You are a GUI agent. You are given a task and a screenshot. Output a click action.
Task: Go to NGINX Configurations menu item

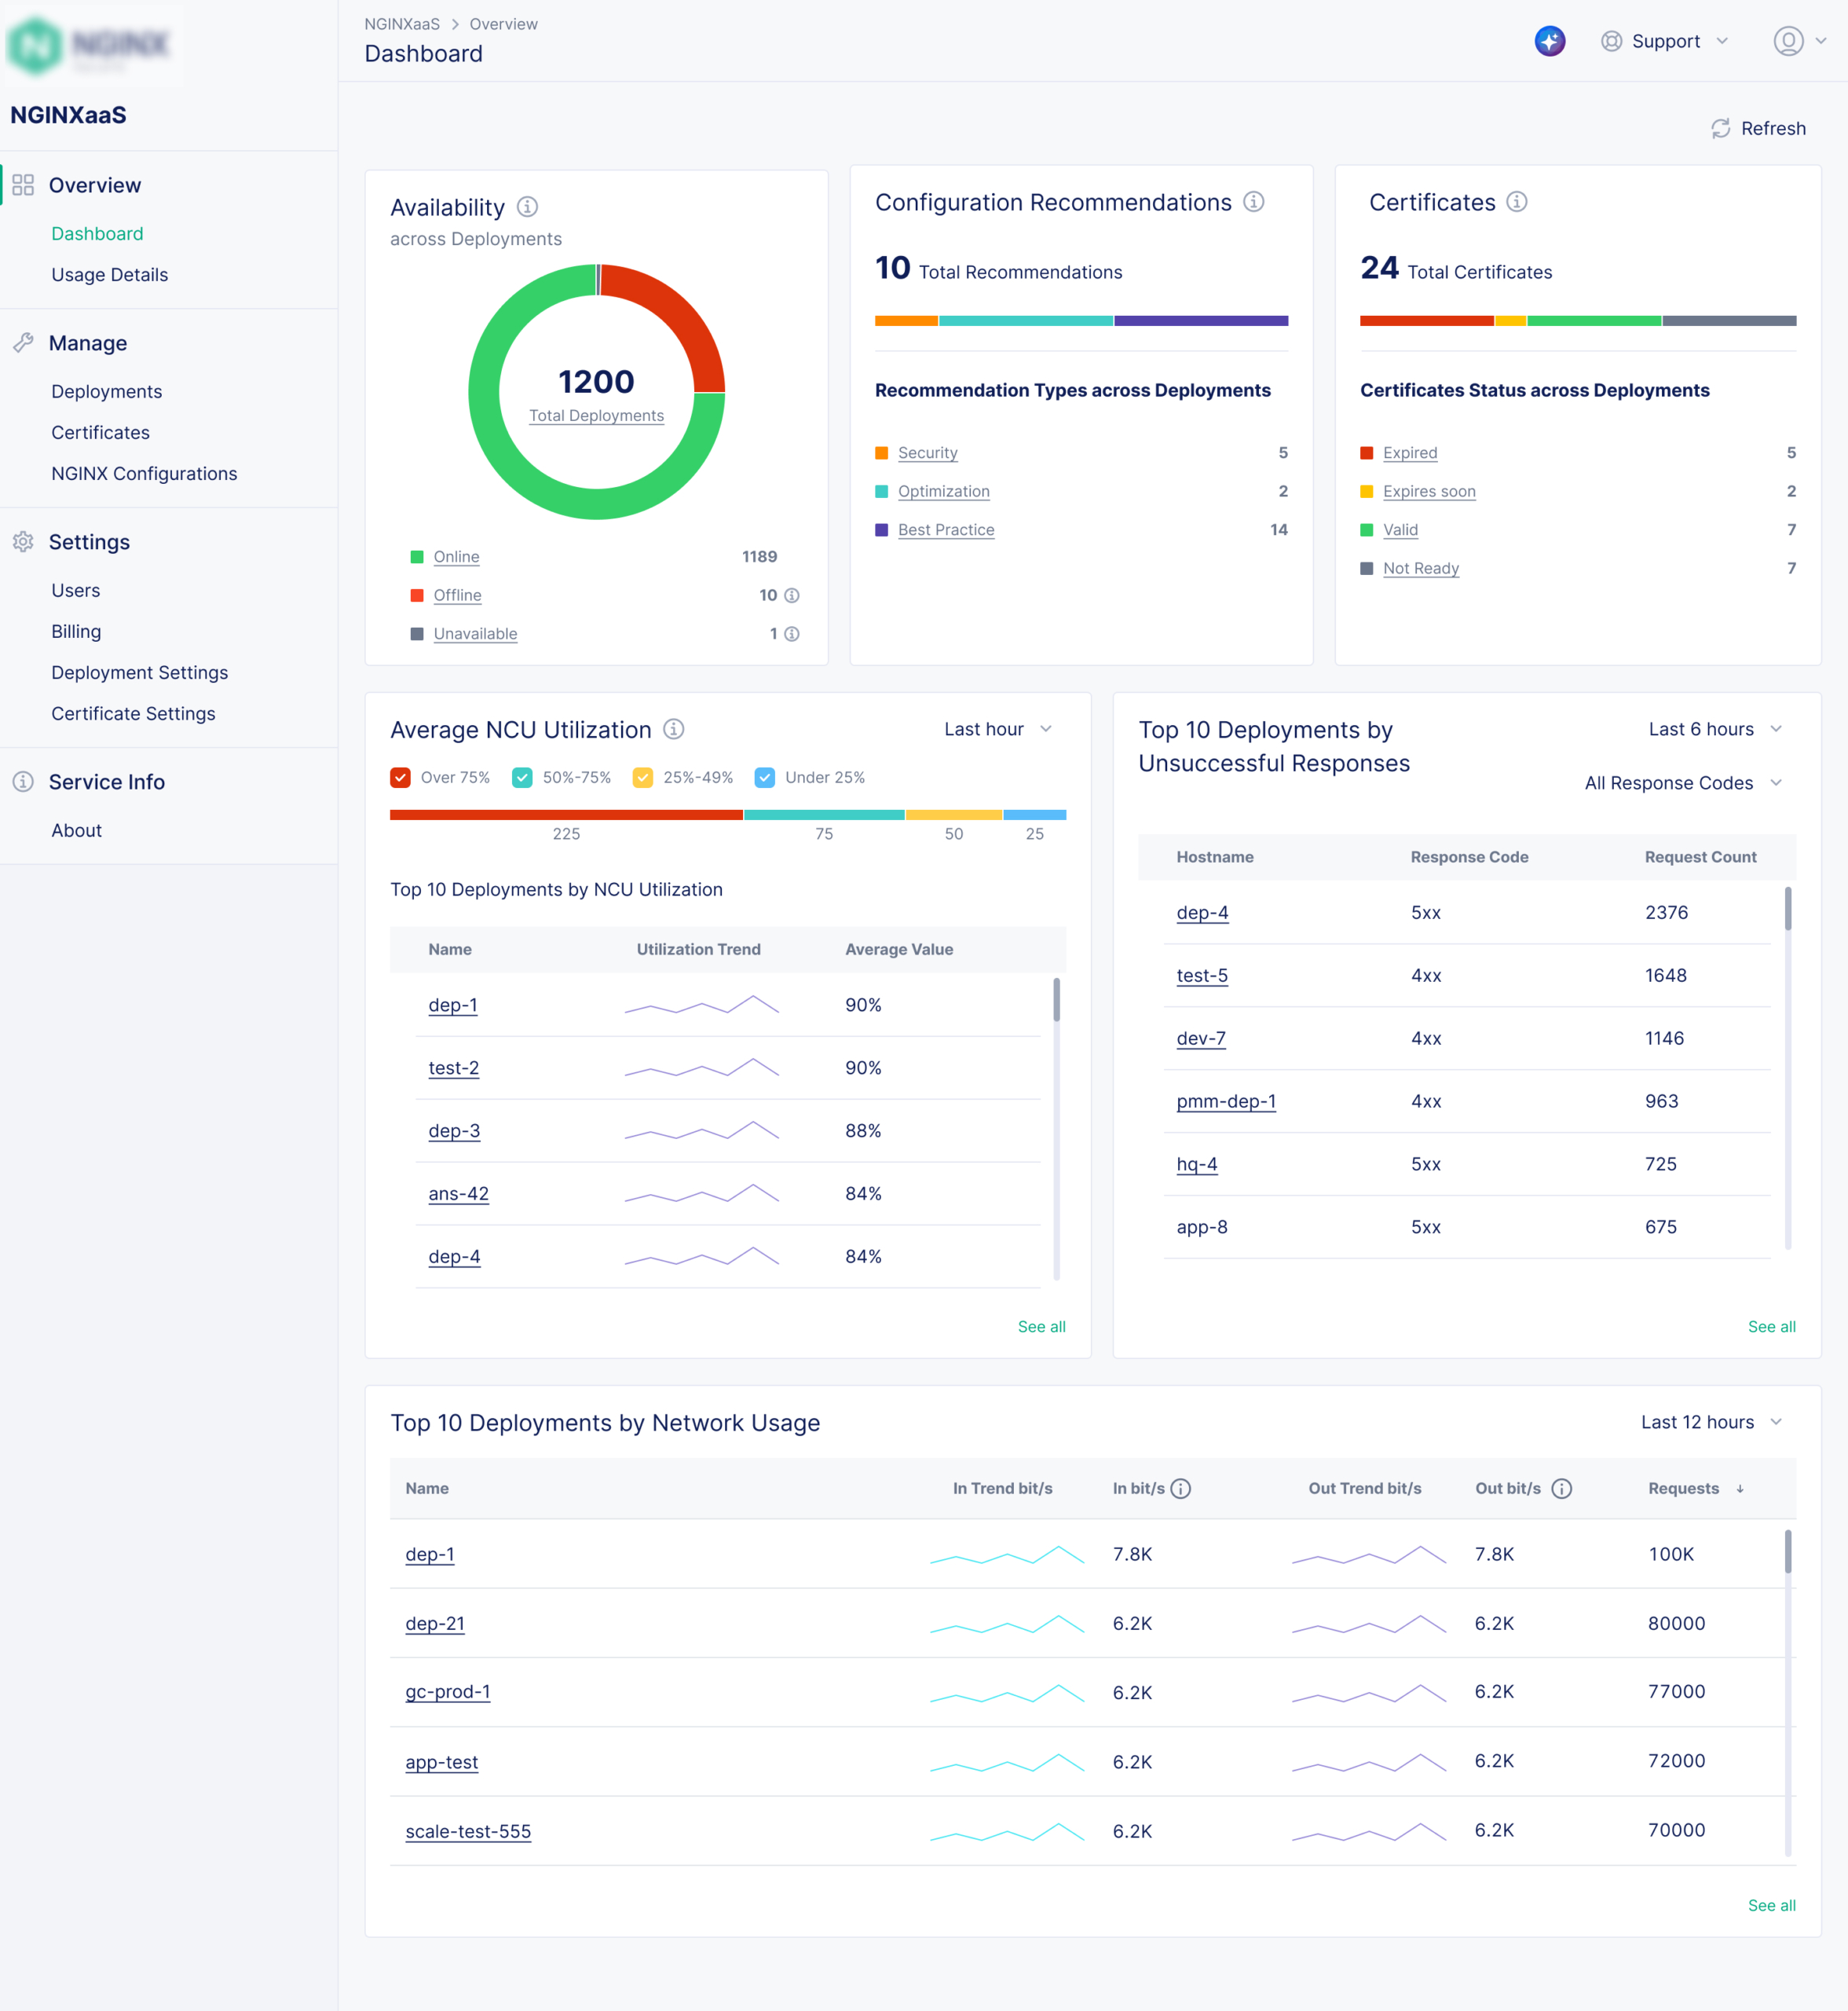[144, 473]
